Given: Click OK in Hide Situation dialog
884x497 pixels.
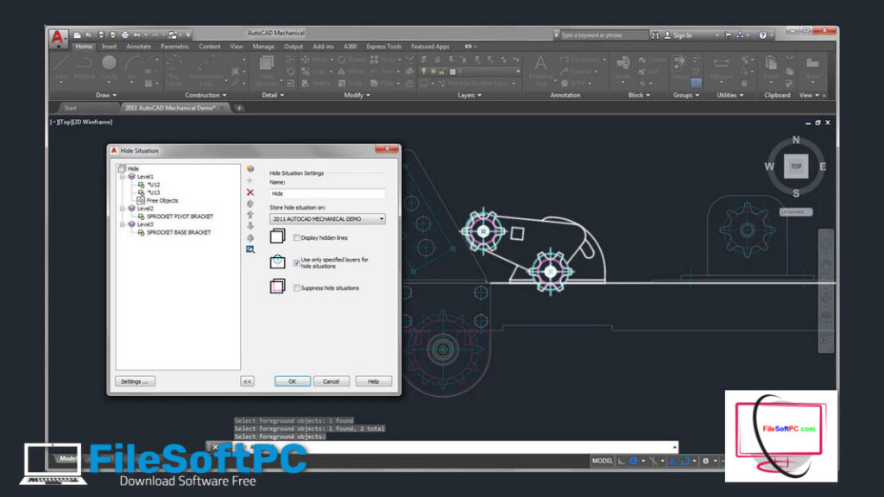Looking at the screenshot, I should pos(292,381).
